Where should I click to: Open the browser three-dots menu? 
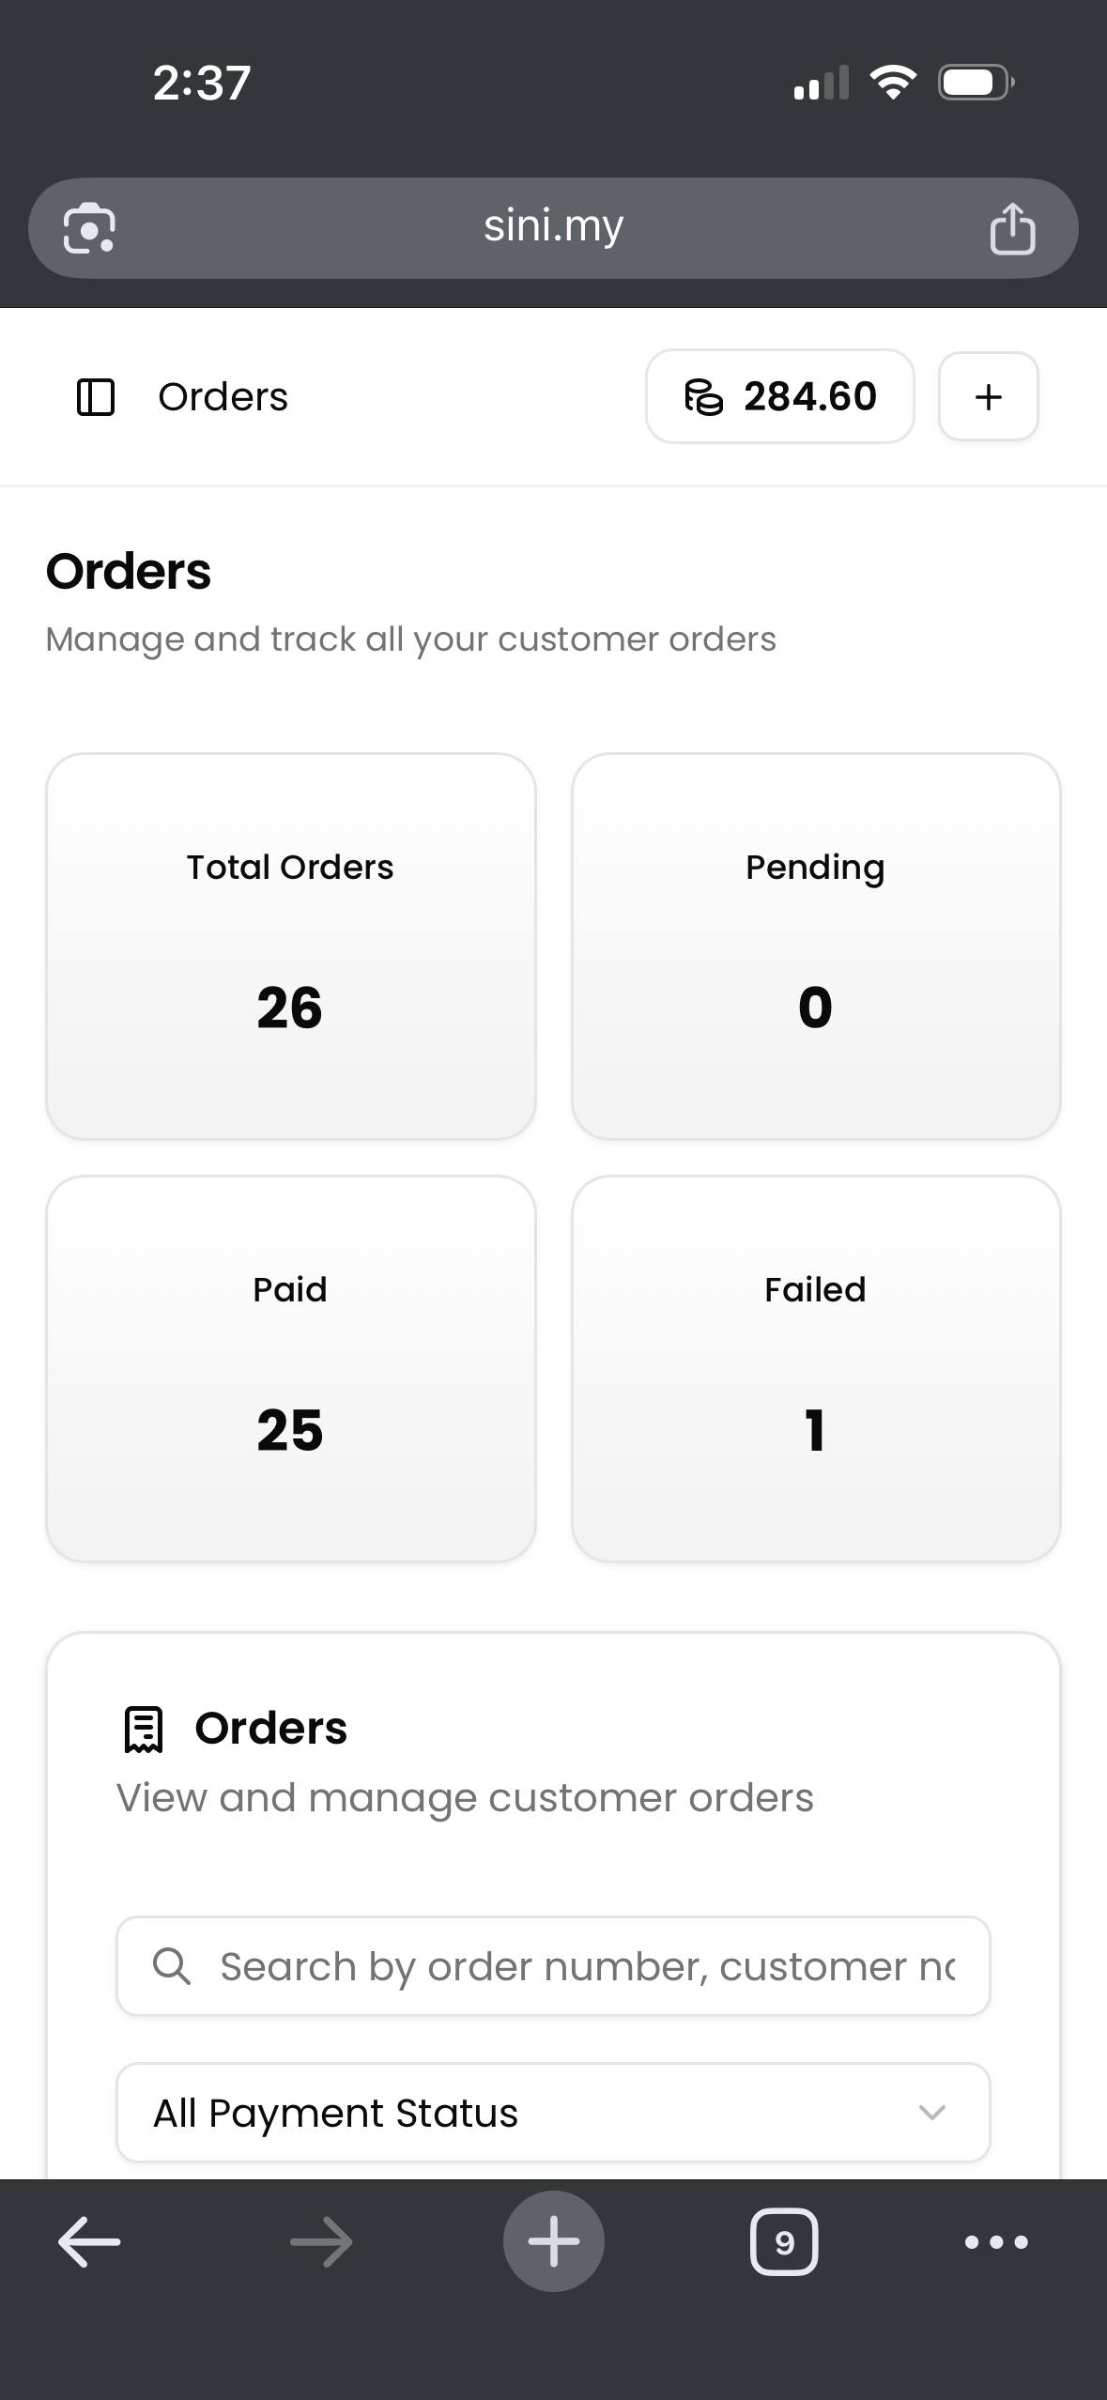996,2241
